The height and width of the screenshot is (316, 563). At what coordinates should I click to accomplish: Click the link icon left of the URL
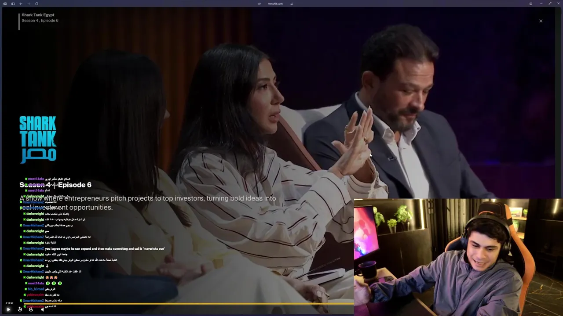coord(259,4)
